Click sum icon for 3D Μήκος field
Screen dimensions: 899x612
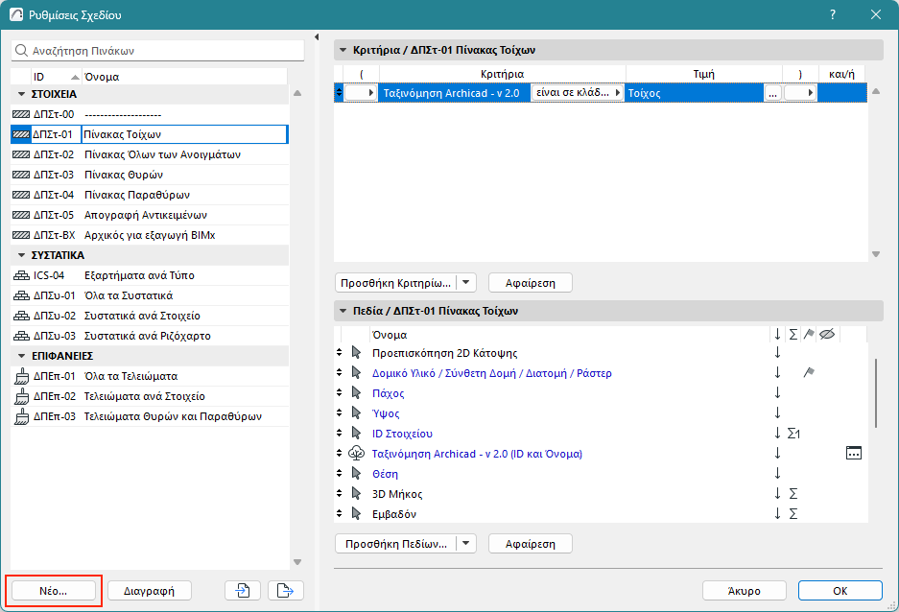pyautogui.click(x=793, y=494)
